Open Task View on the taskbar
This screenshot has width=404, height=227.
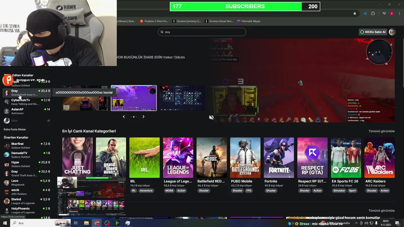[x=76, y=223]
